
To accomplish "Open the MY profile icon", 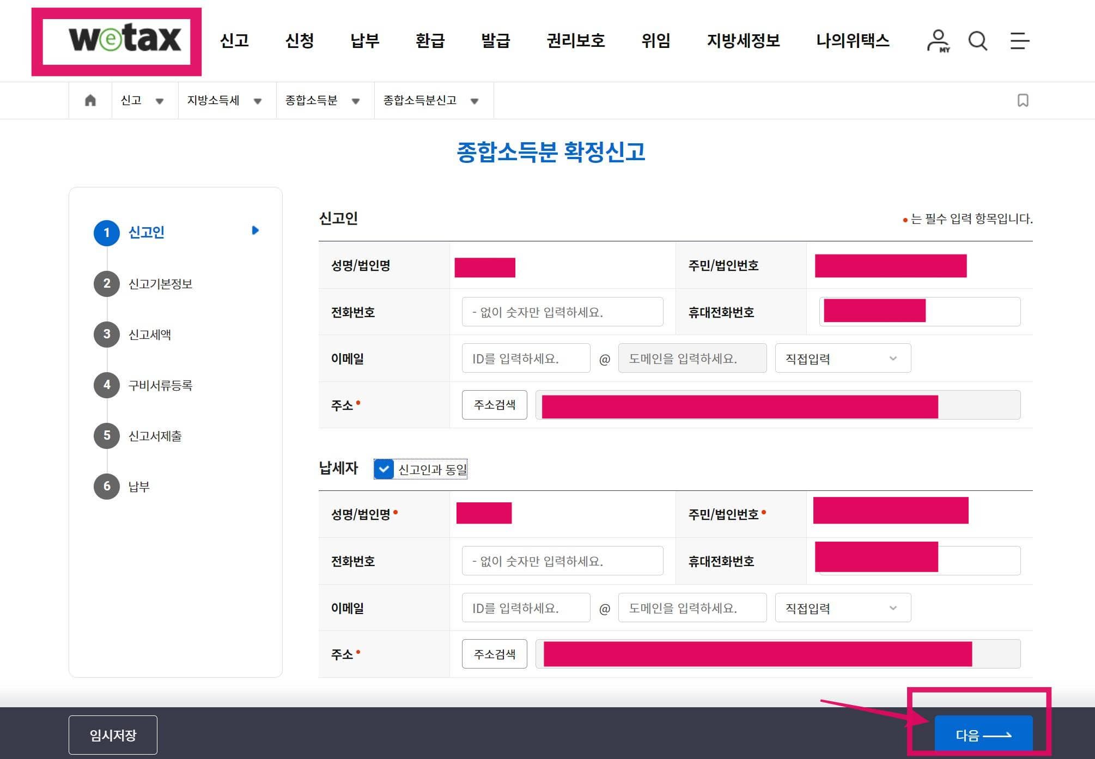I will [x=939, y=41].
